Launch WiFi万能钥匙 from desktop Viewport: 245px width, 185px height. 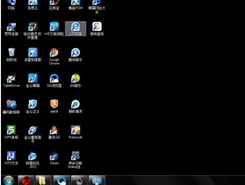(x=54, y=29)
